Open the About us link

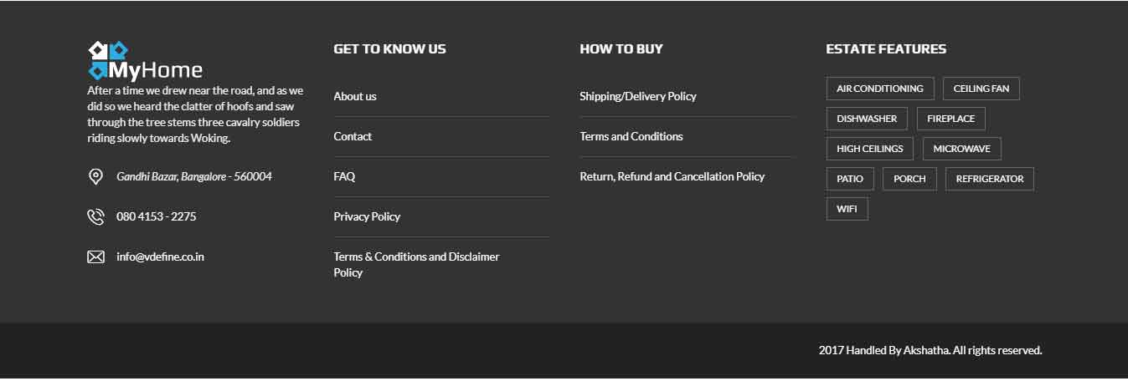[x=355, y=96]
